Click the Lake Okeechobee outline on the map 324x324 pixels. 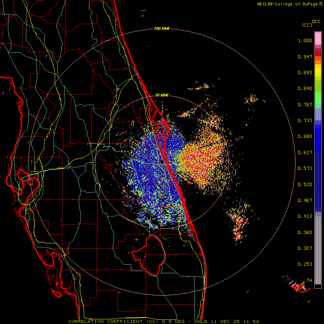149,256
